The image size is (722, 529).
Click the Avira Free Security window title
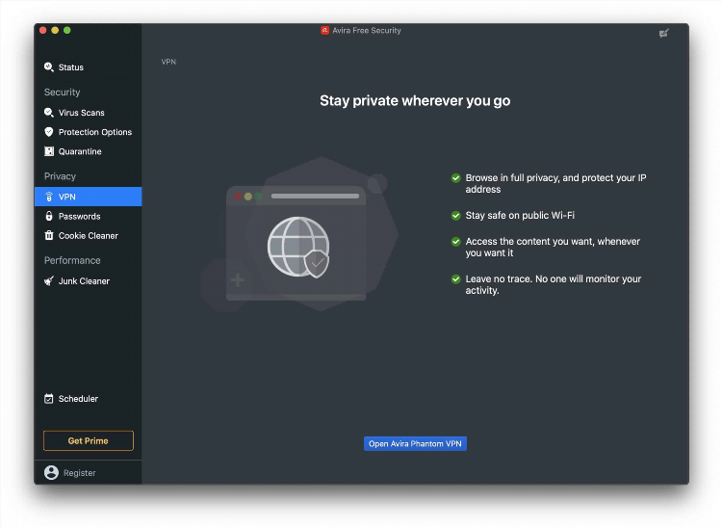[x=367, y=31]
